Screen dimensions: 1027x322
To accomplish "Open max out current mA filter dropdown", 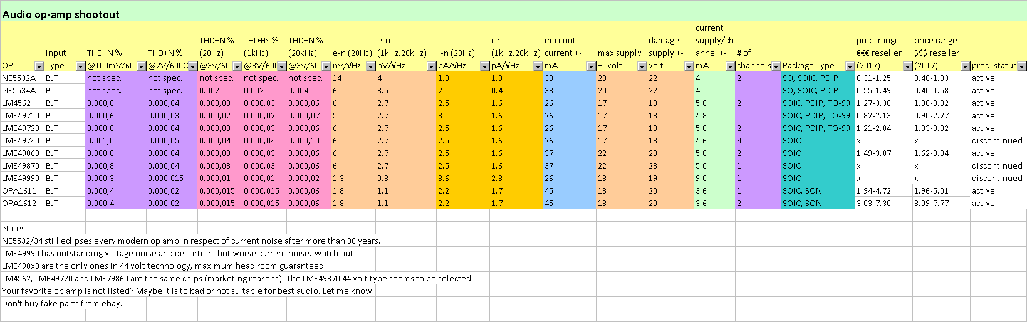I will coord(591,66).
